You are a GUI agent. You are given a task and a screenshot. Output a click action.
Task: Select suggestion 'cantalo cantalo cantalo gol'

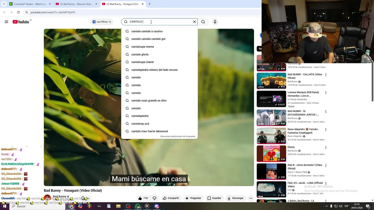pyautogui.click(x=160, y=39)
